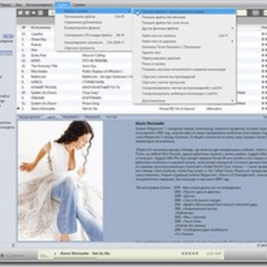Expand the other file filters submenu arrow
Image resolution: width=267 pixels, height=267 pixels.
[232, 28]
